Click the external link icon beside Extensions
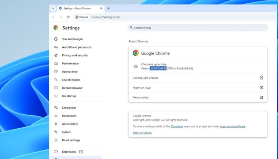278x159 pixels. tap(81, 152)
